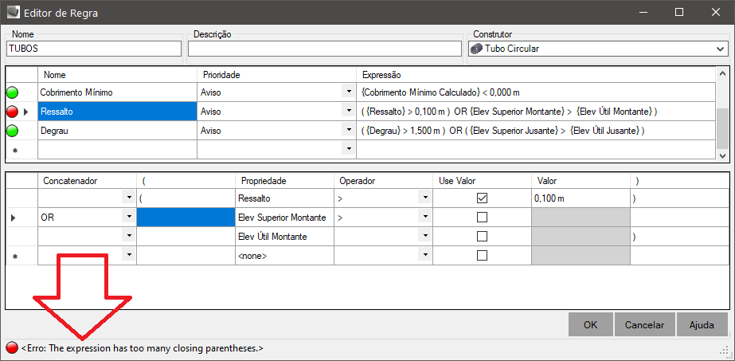
Task: Toggle Use Valor checkbox in <none> row
Action: point(482,256)
